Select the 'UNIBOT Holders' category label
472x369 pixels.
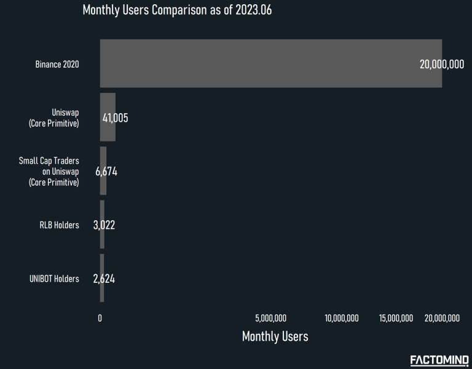(54, 279)
